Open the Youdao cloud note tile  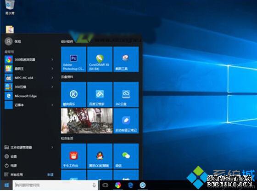pos(126,121)
